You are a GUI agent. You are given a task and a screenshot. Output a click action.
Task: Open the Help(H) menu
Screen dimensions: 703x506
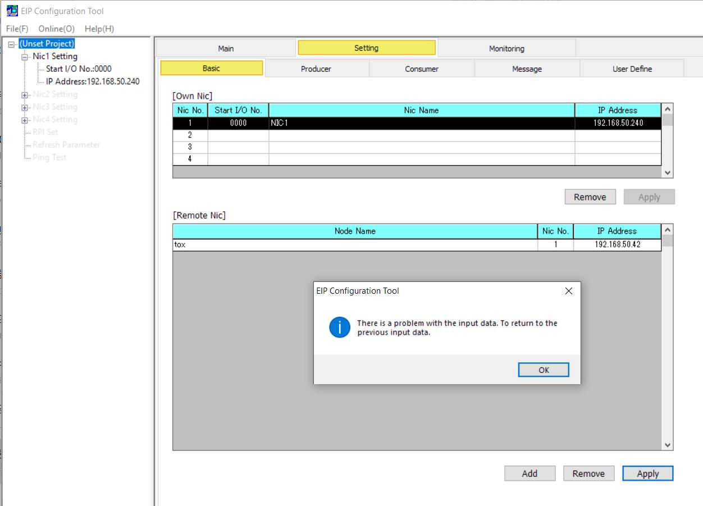(x=99, y=29)
